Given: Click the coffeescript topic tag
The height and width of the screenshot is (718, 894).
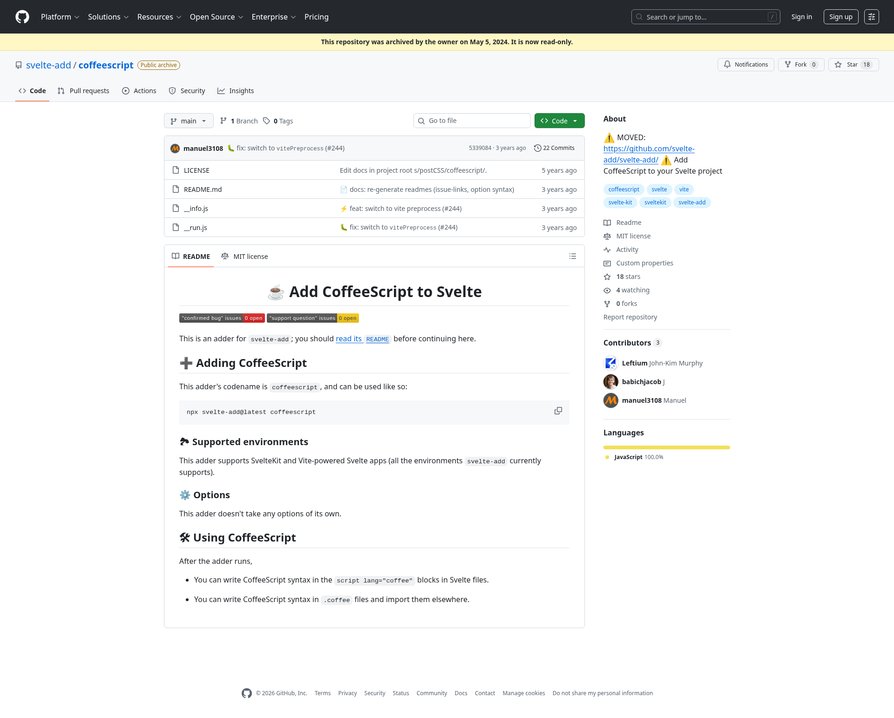Looking at the screenshot, I should [624, 190].
